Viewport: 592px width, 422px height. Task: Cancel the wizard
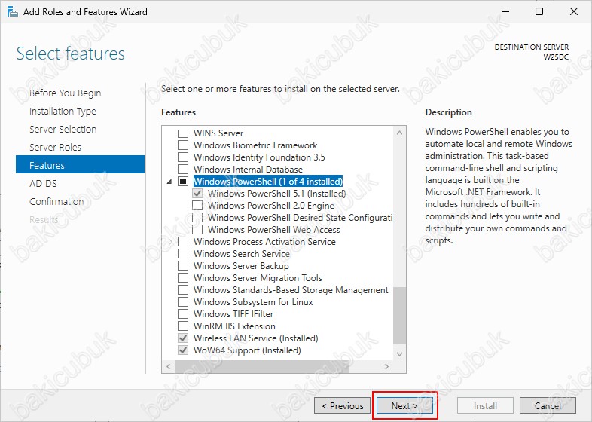click(x=548, y=405)
